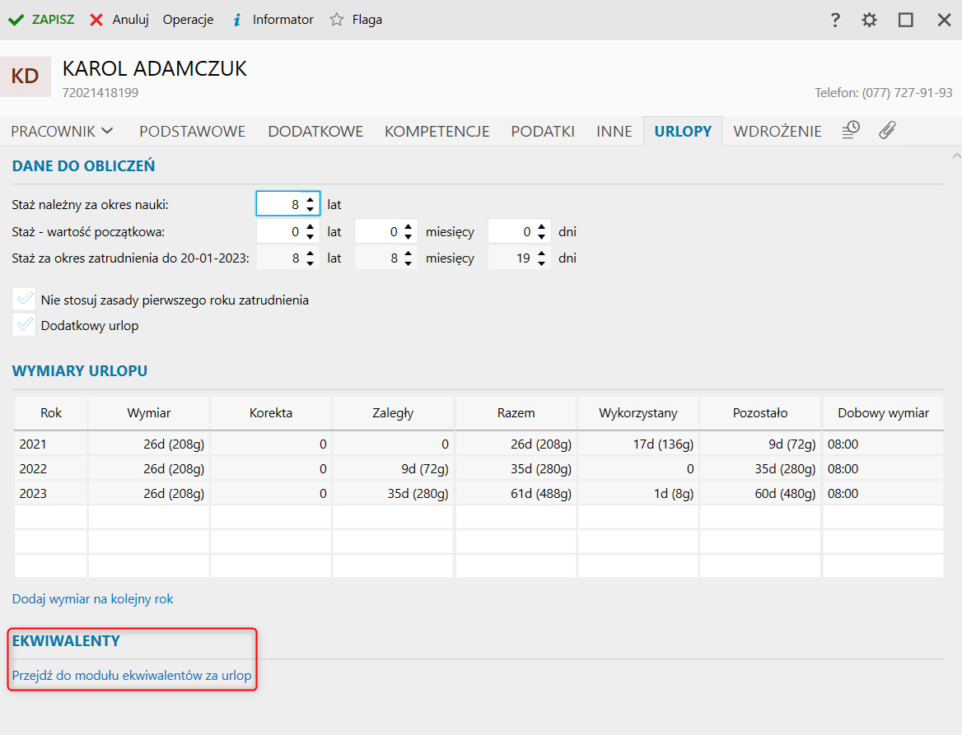
Task: Click the KD employee avatar thumbnail
Action: pyautogui.click(x=26, y=77)
